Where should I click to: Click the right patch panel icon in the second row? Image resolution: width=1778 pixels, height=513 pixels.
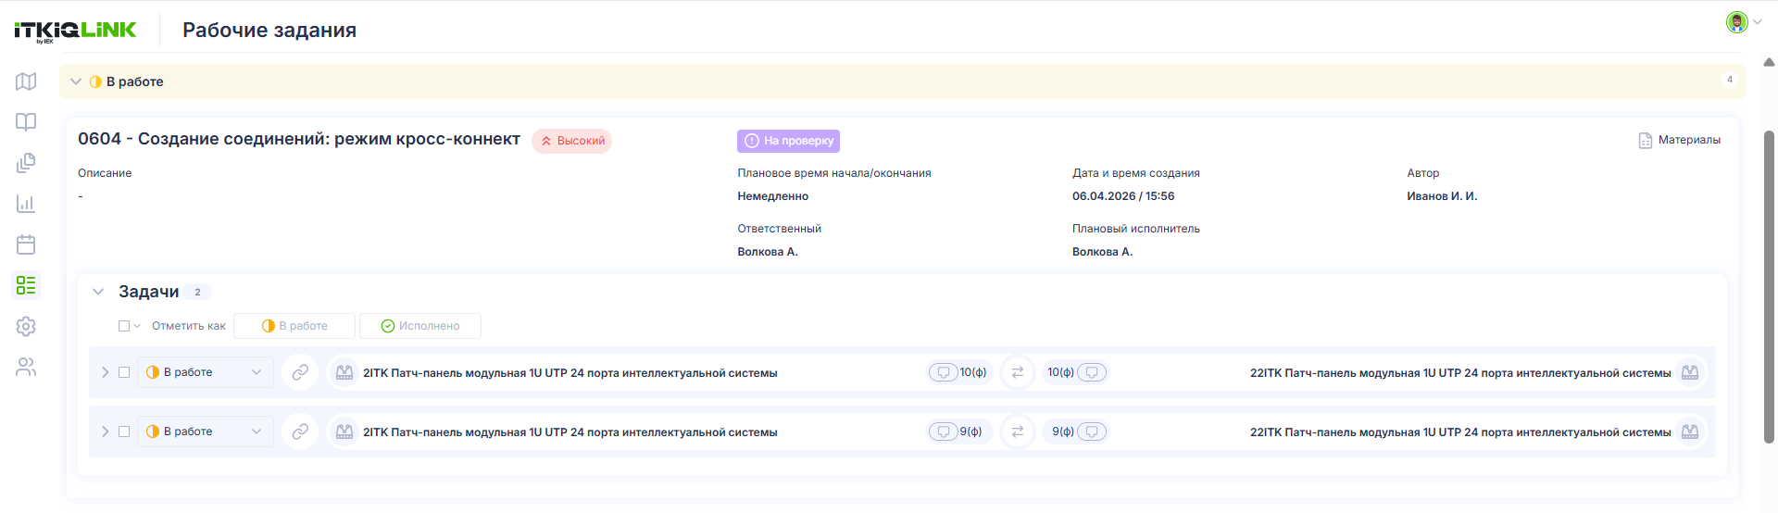coord(1690,432)
